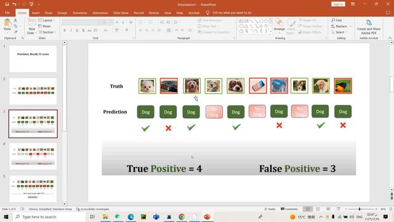
Task: Open the Layout dropdown
Action: pos(47,20)
